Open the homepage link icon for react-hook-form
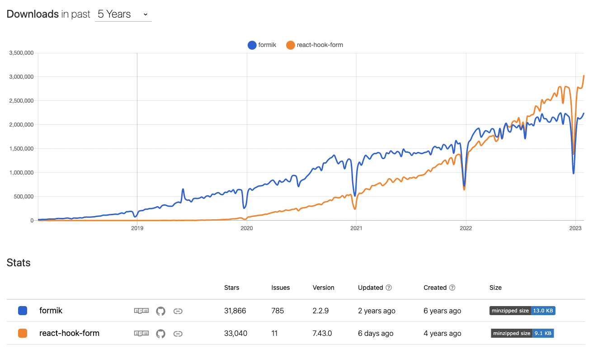Screen dimensions: 607x354 (x=178, y=334)
